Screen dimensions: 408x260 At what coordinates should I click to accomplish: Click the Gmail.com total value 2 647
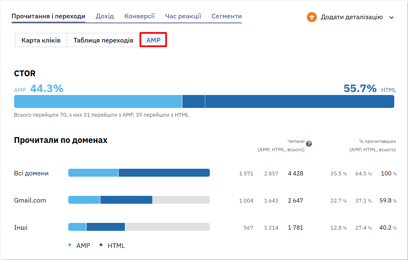[x=296, y=200]
